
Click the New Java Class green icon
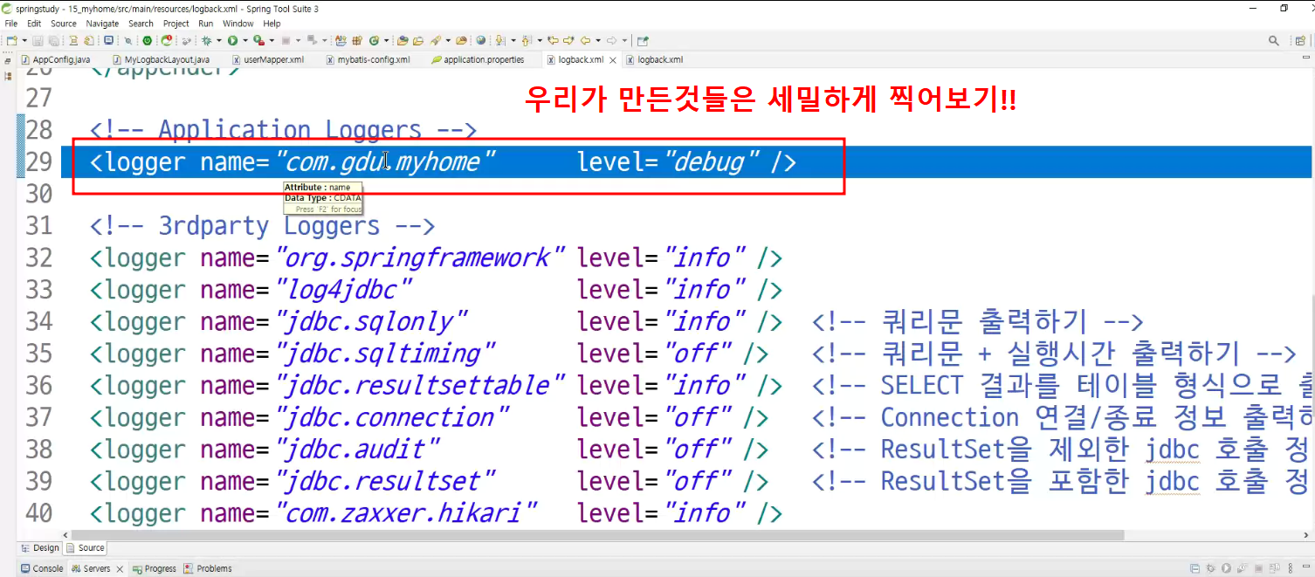tap(374, 40)
